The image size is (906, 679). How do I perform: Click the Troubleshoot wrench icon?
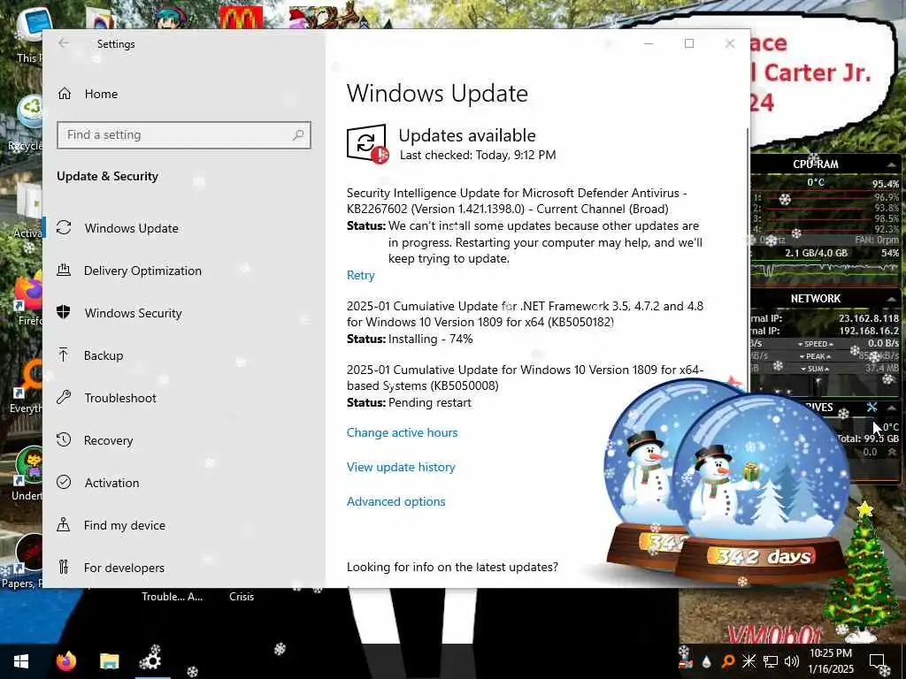(x=64, y=397)
